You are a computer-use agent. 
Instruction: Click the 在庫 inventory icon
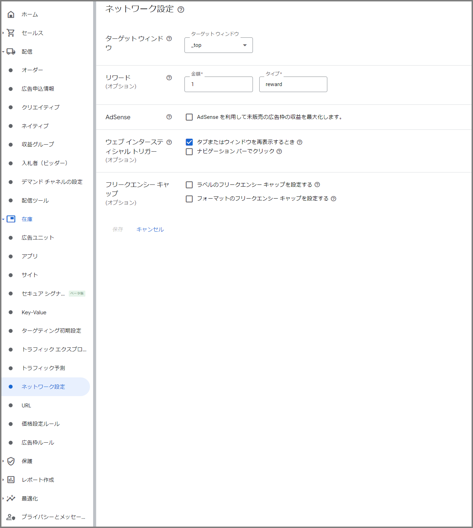click(11, 219)
